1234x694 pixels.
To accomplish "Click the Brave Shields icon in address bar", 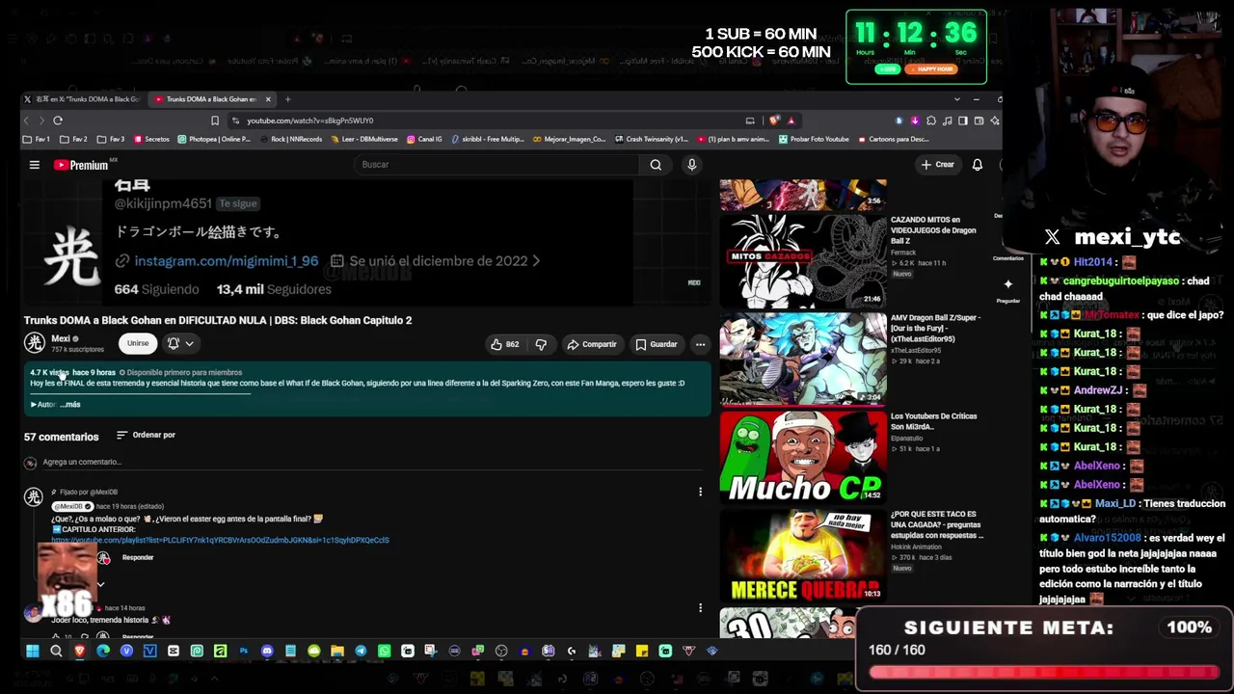I will (x=774, y=120).
